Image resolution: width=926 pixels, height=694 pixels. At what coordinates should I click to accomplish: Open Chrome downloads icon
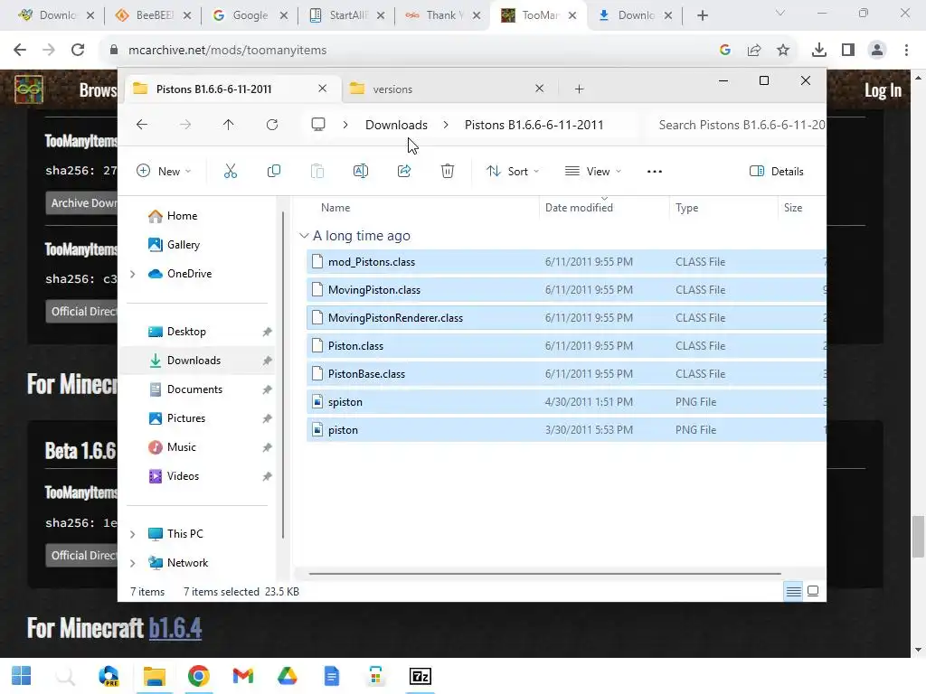pos(818,51)
